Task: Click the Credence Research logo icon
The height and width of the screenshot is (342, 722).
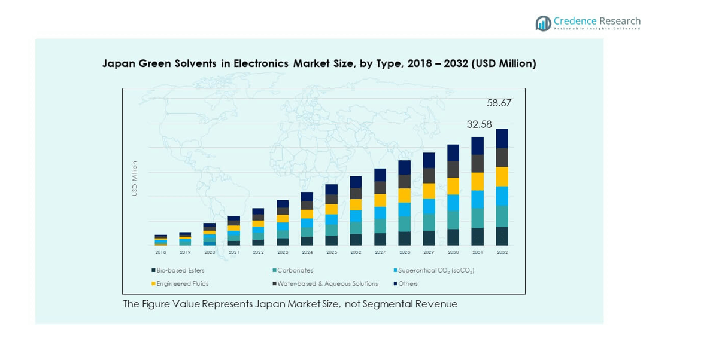Action: [x=543, y=23]
